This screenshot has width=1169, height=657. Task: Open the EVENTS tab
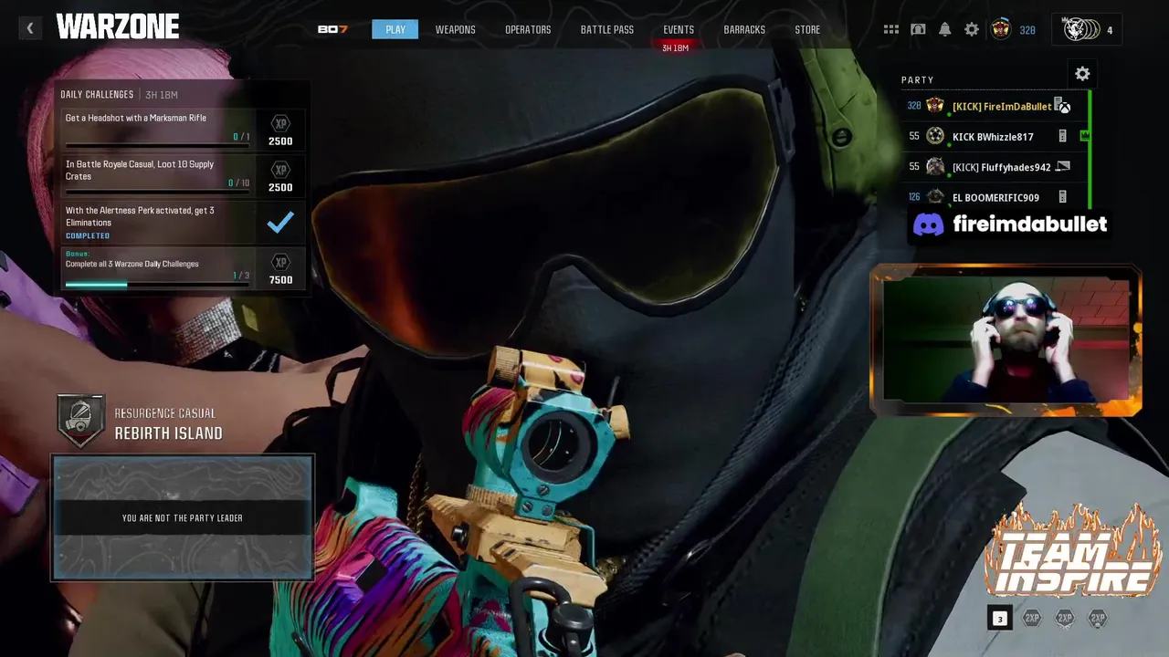[x=679, y=29]
